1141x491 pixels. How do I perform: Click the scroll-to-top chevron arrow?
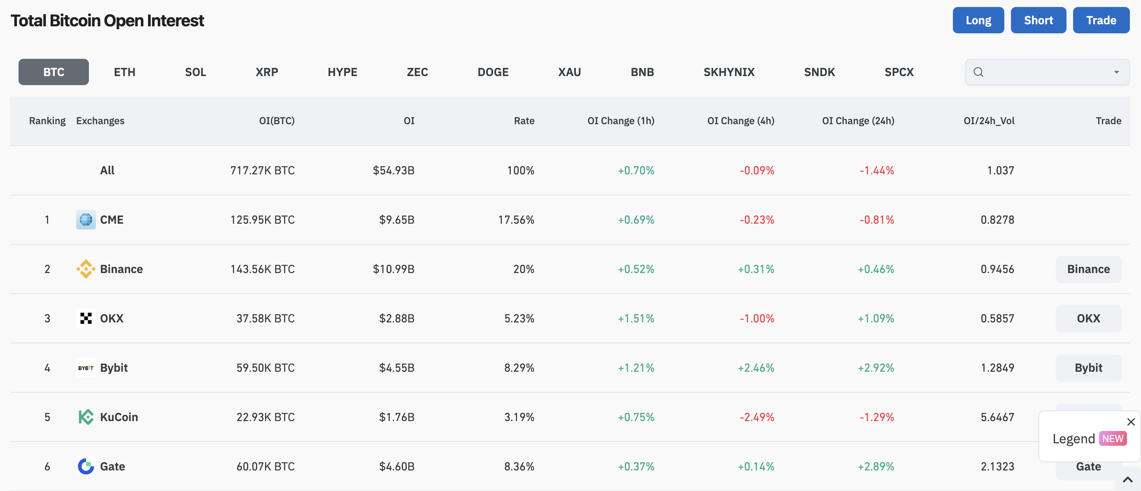pos(1128,480)
